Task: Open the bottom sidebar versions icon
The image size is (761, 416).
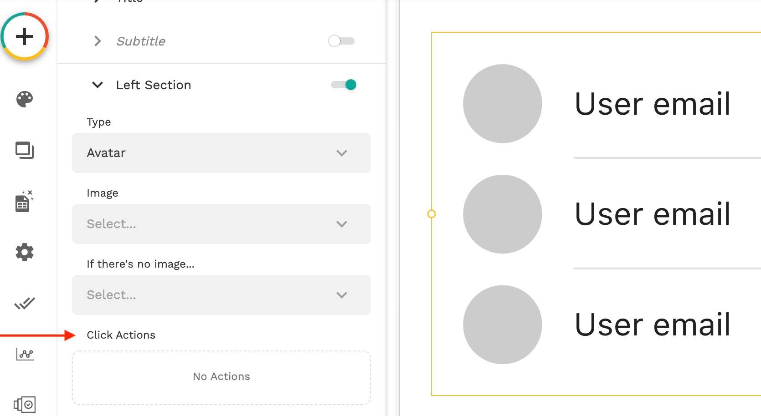Action: [25, 404]
